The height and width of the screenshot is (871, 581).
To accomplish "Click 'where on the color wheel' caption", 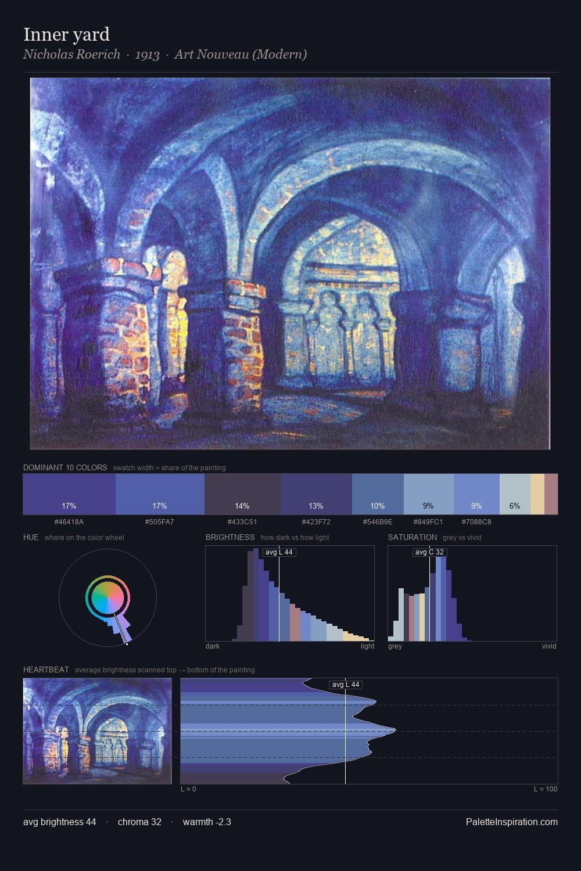I will coord(84,538).
